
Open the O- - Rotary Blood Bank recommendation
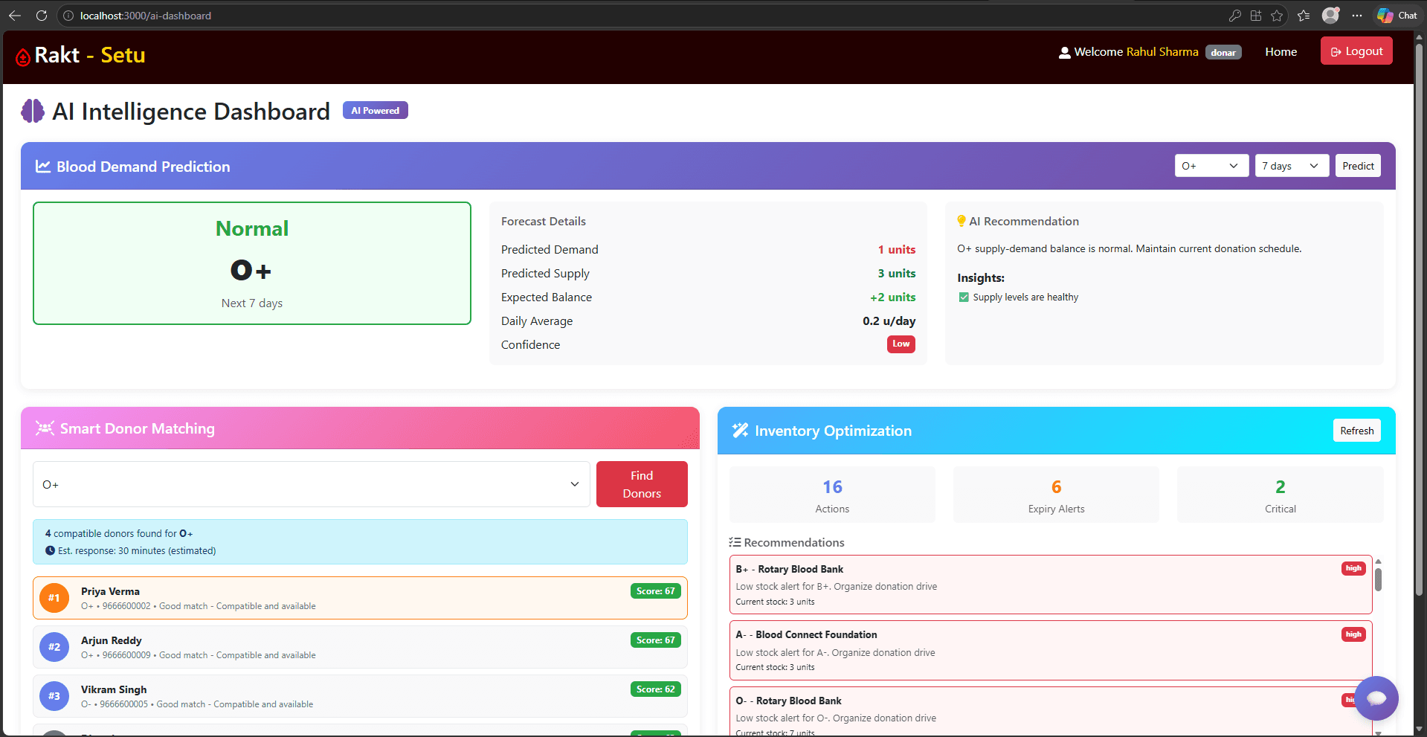(x=1051, y=712)
